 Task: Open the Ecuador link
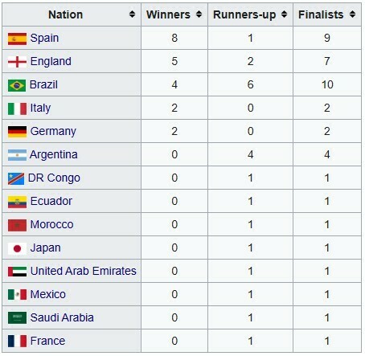click(x=51, y=201)
